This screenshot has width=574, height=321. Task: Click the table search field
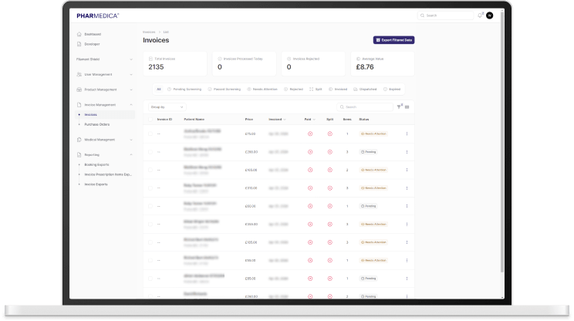[x=365, y=107]
